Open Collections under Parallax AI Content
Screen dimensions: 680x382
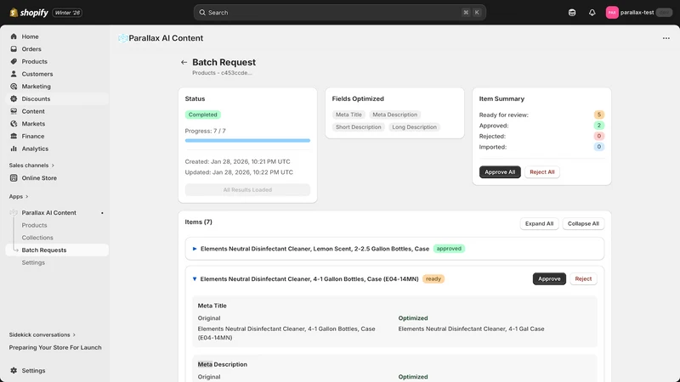[x=37, y=238]
